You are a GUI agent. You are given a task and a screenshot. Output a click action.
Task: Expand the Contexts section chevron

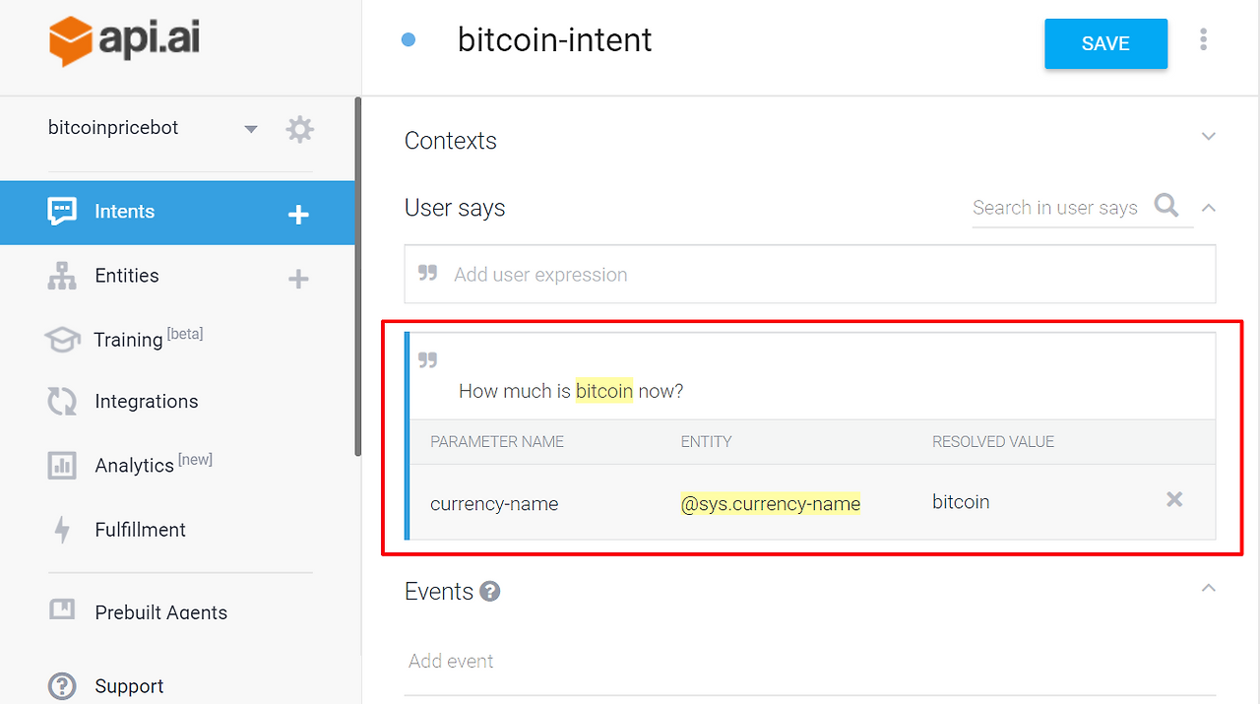(x=1209, y=136)
